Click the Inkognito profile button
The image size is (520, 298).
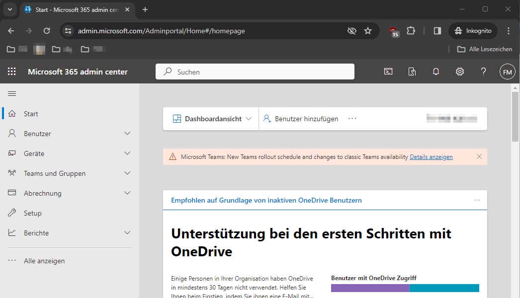point(473,31)
